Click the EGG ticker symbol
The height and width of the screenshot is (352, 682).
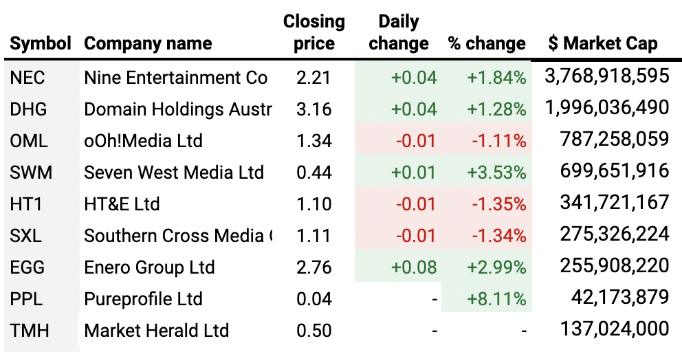pyautogui.click(x=27, y=267)
